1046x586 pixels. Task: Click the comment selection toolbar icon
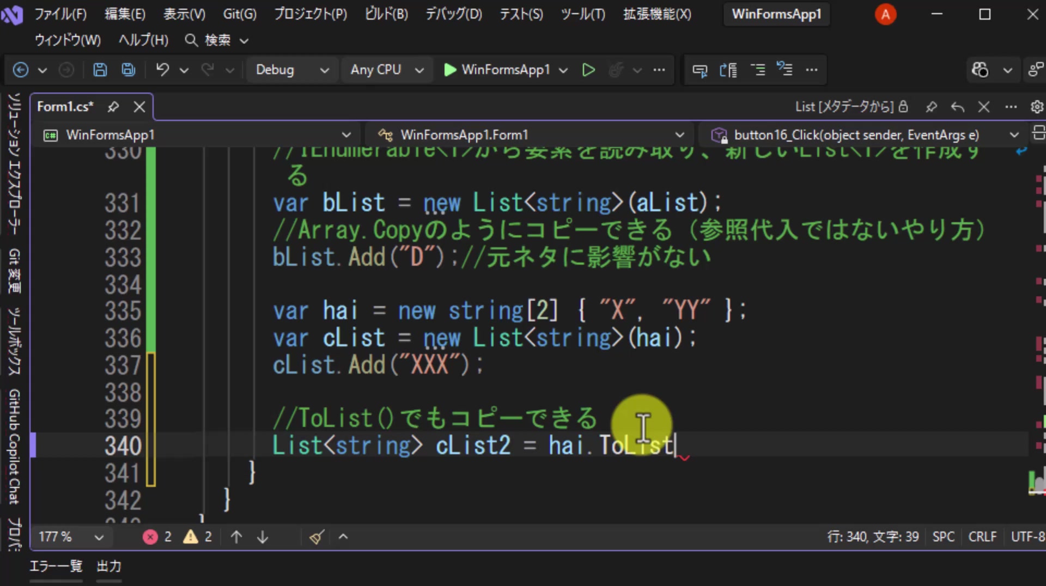(x=758, y=70)
